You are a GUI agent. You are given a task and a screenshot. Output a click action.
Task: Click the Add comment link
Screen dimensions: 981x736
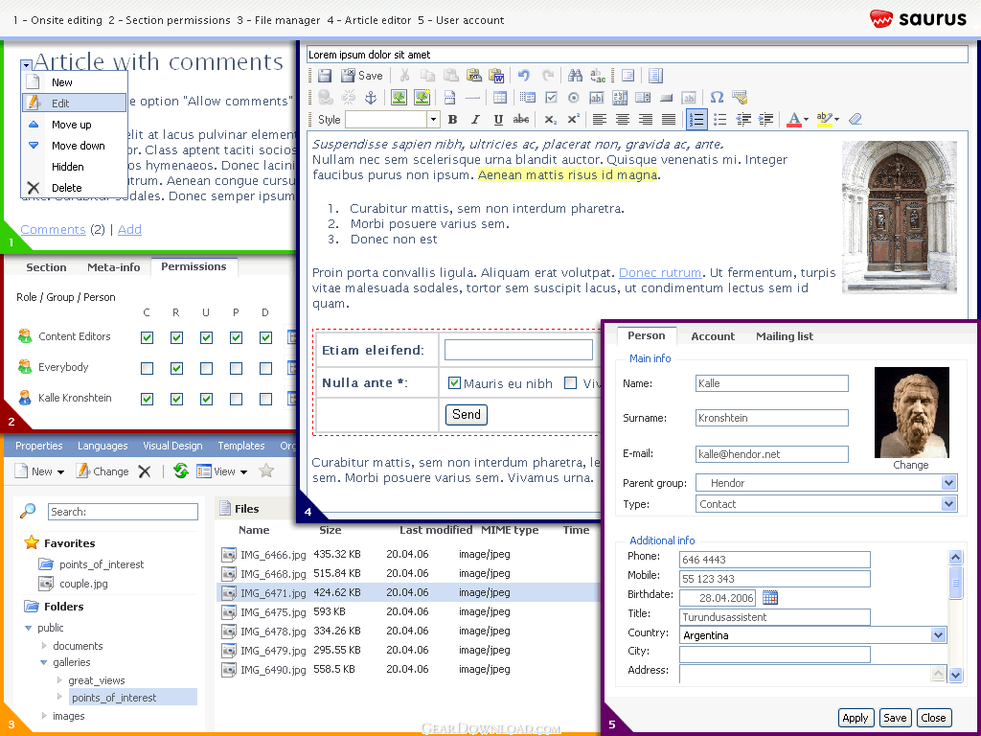[x=129, y=229]
